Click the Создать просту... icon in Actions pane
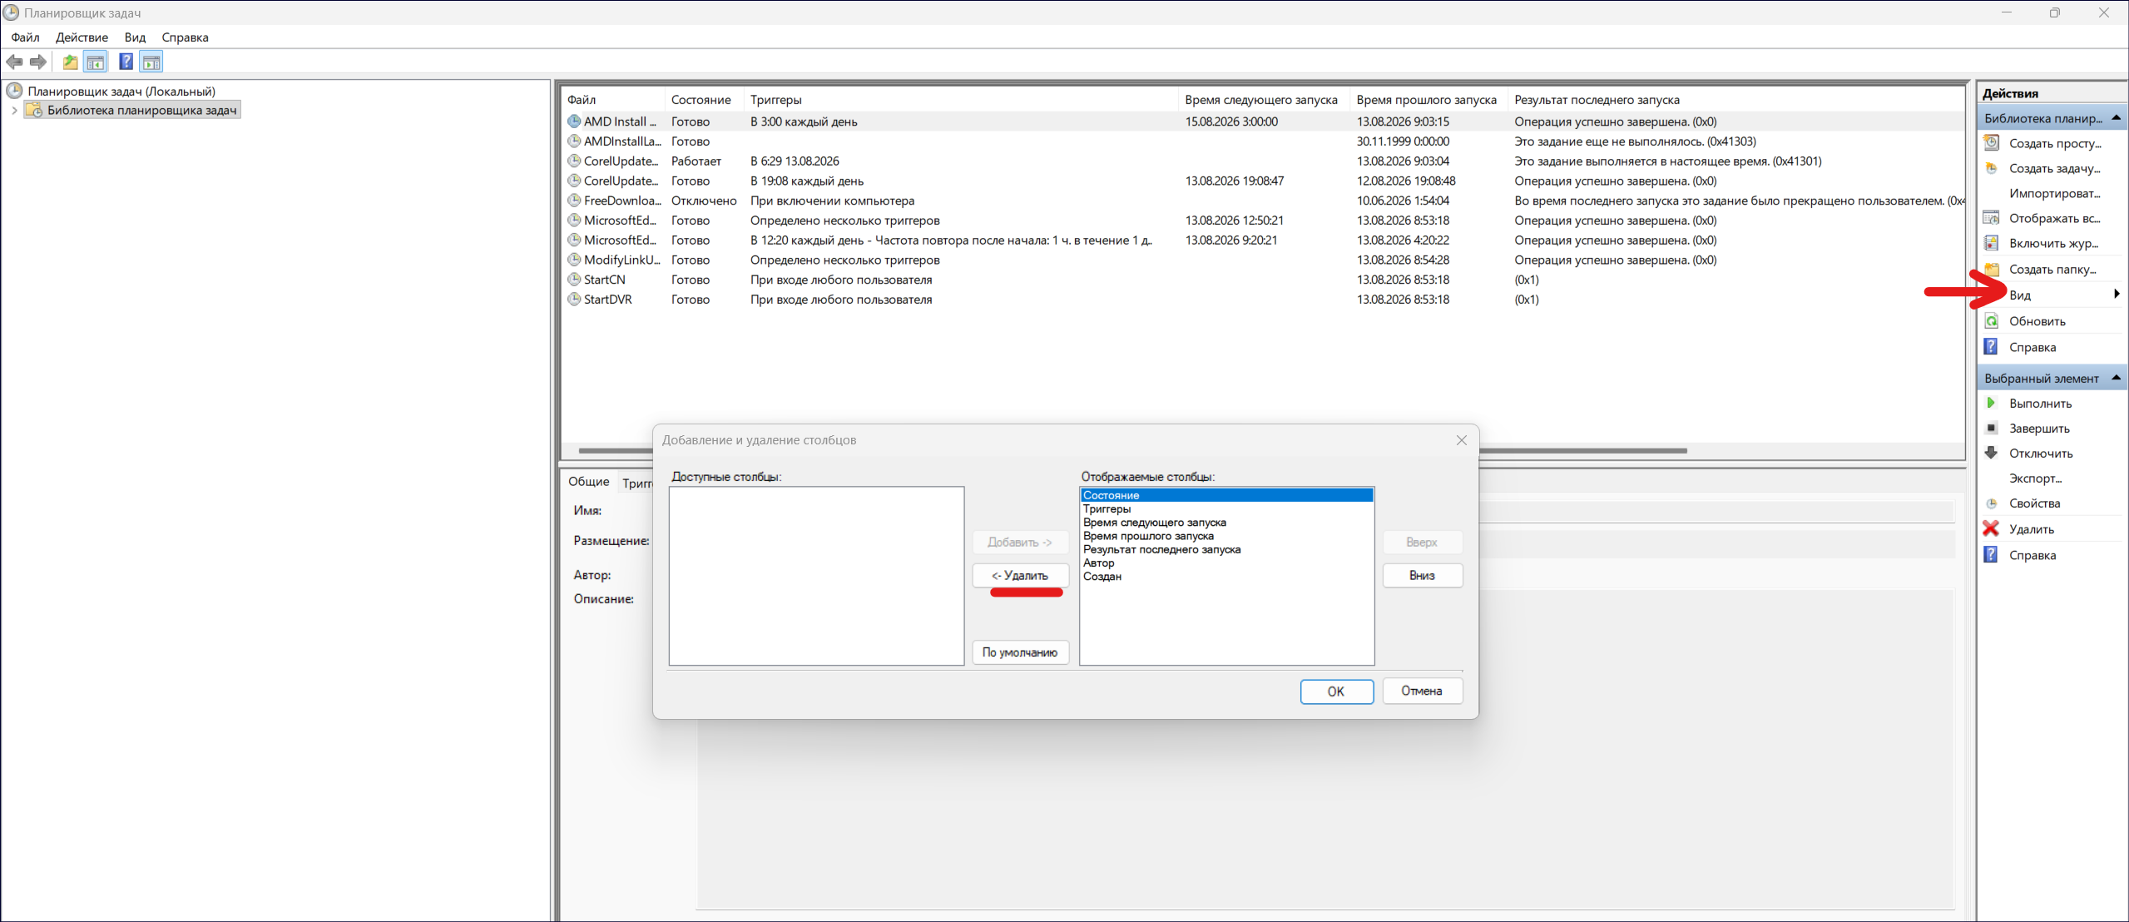 click(x=1992, y=143)
